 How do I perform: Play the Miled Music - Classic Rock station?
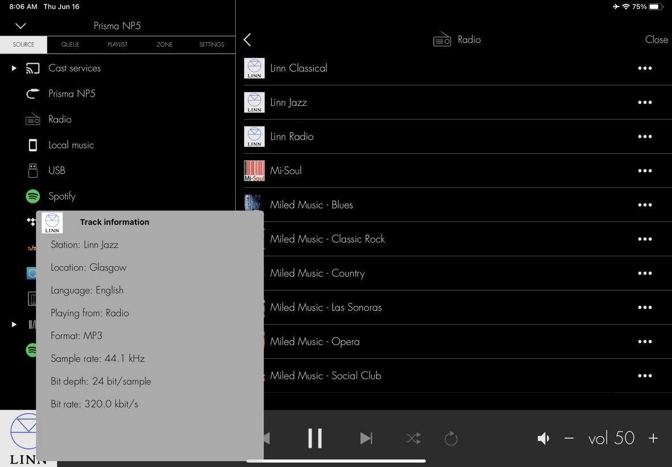click(327, 239)
